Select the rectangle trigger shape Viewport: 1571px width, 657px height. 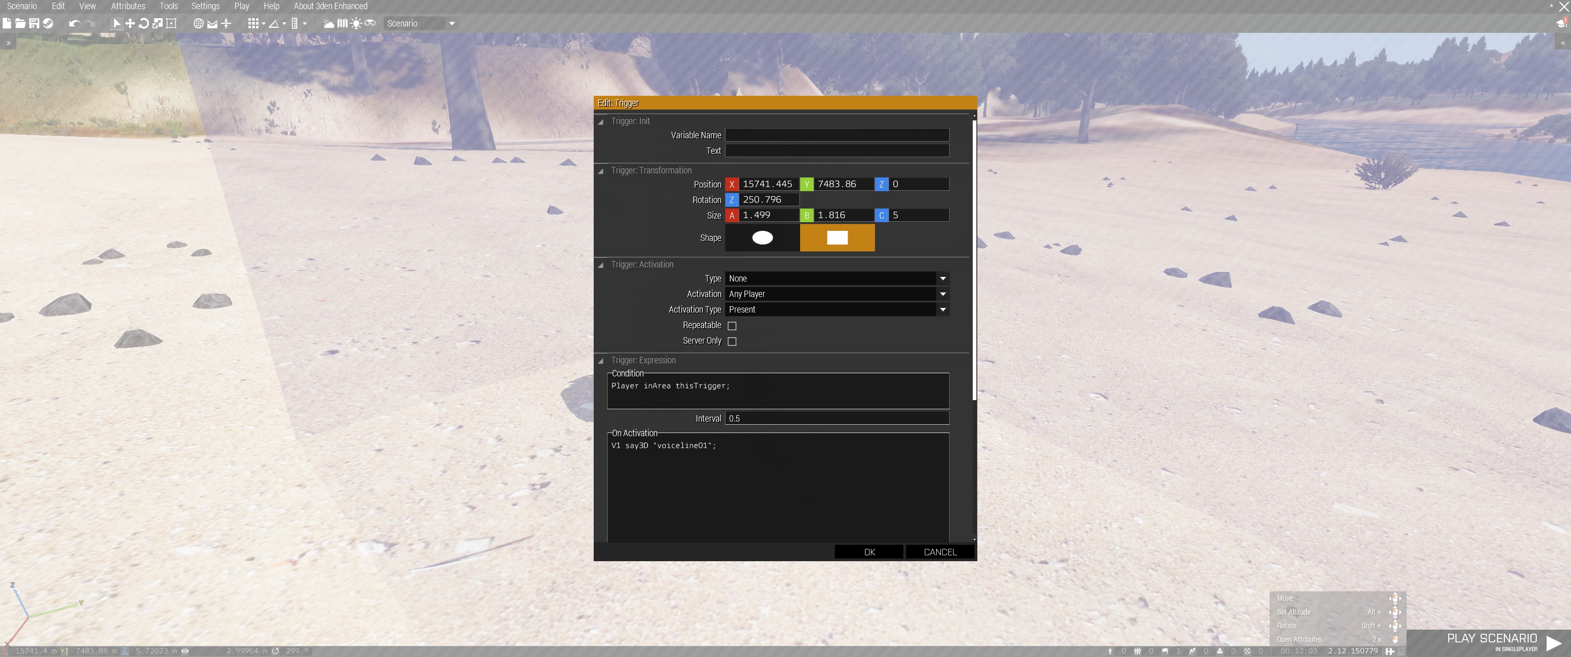[838, 238]
